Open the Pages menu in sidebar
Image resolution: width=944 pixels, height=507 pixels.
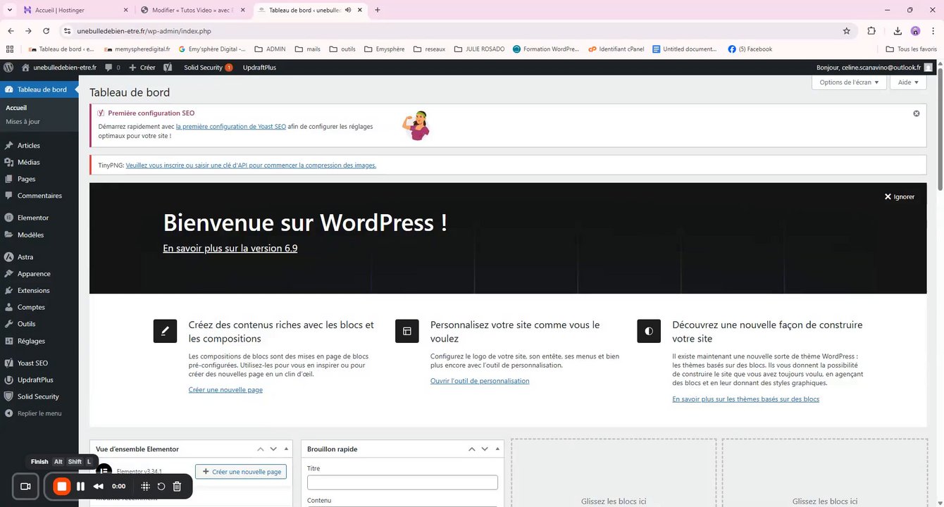39,179
